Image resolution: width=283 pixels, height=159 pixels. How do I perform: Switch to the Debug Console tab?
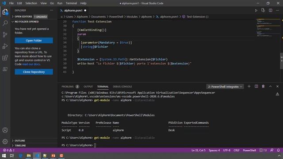pyautogui.click(x=122, y=87)
